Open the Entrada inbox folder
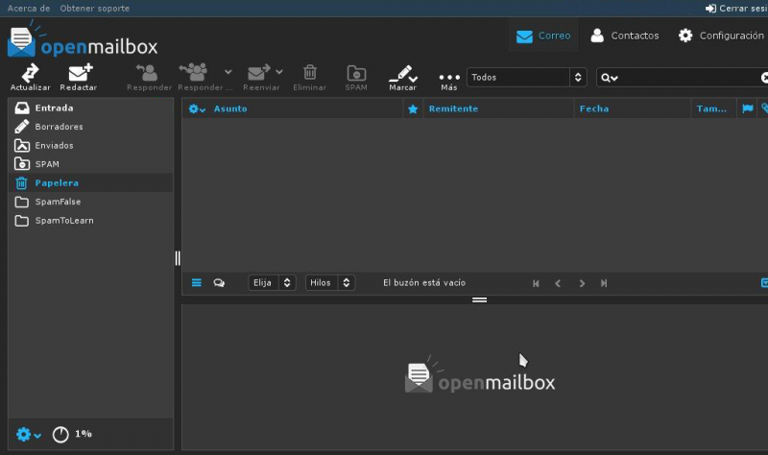This screenshot has height=455, width=768. pyautogui.click(x=90, y=108)
